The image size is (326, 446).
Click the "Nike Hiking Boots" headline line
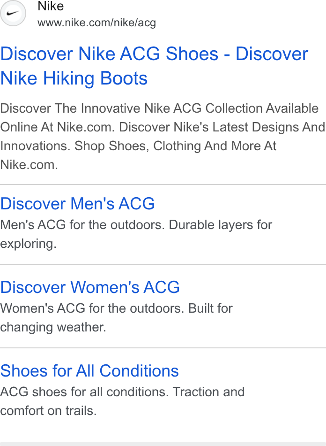point(74,78)
